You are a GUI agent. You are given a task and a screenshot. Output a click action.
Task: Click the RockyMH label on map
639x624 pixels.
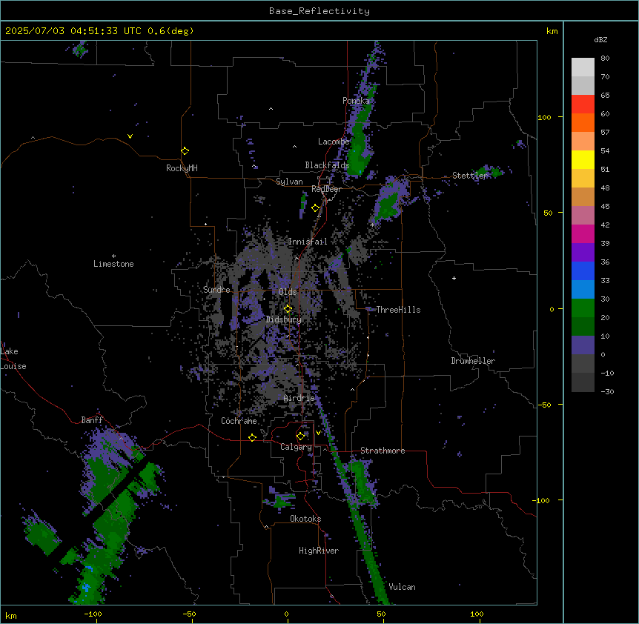182,168
